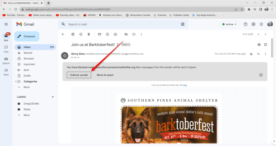The height and width of the screenshot is (146, 276).
Task: Show search options filter icon
Action: click(x=183, y=24)
